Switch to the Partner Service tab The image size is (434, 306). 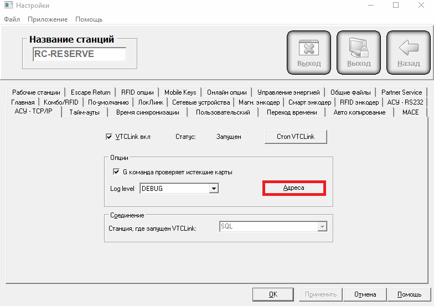pyautogui.click(x=402, y=92)
